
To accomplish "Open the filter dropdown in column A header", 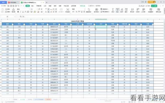I will coord(13,24).
